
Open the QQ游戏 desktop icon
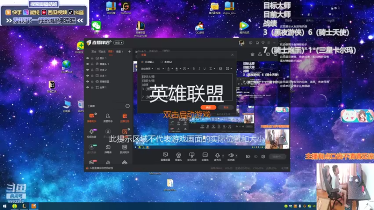pyautogui.click(x=200, y=28)
